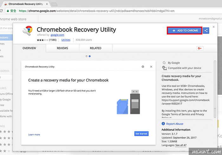
Task: Click Create a recovery media heading in preview
Action: [69, 80]
